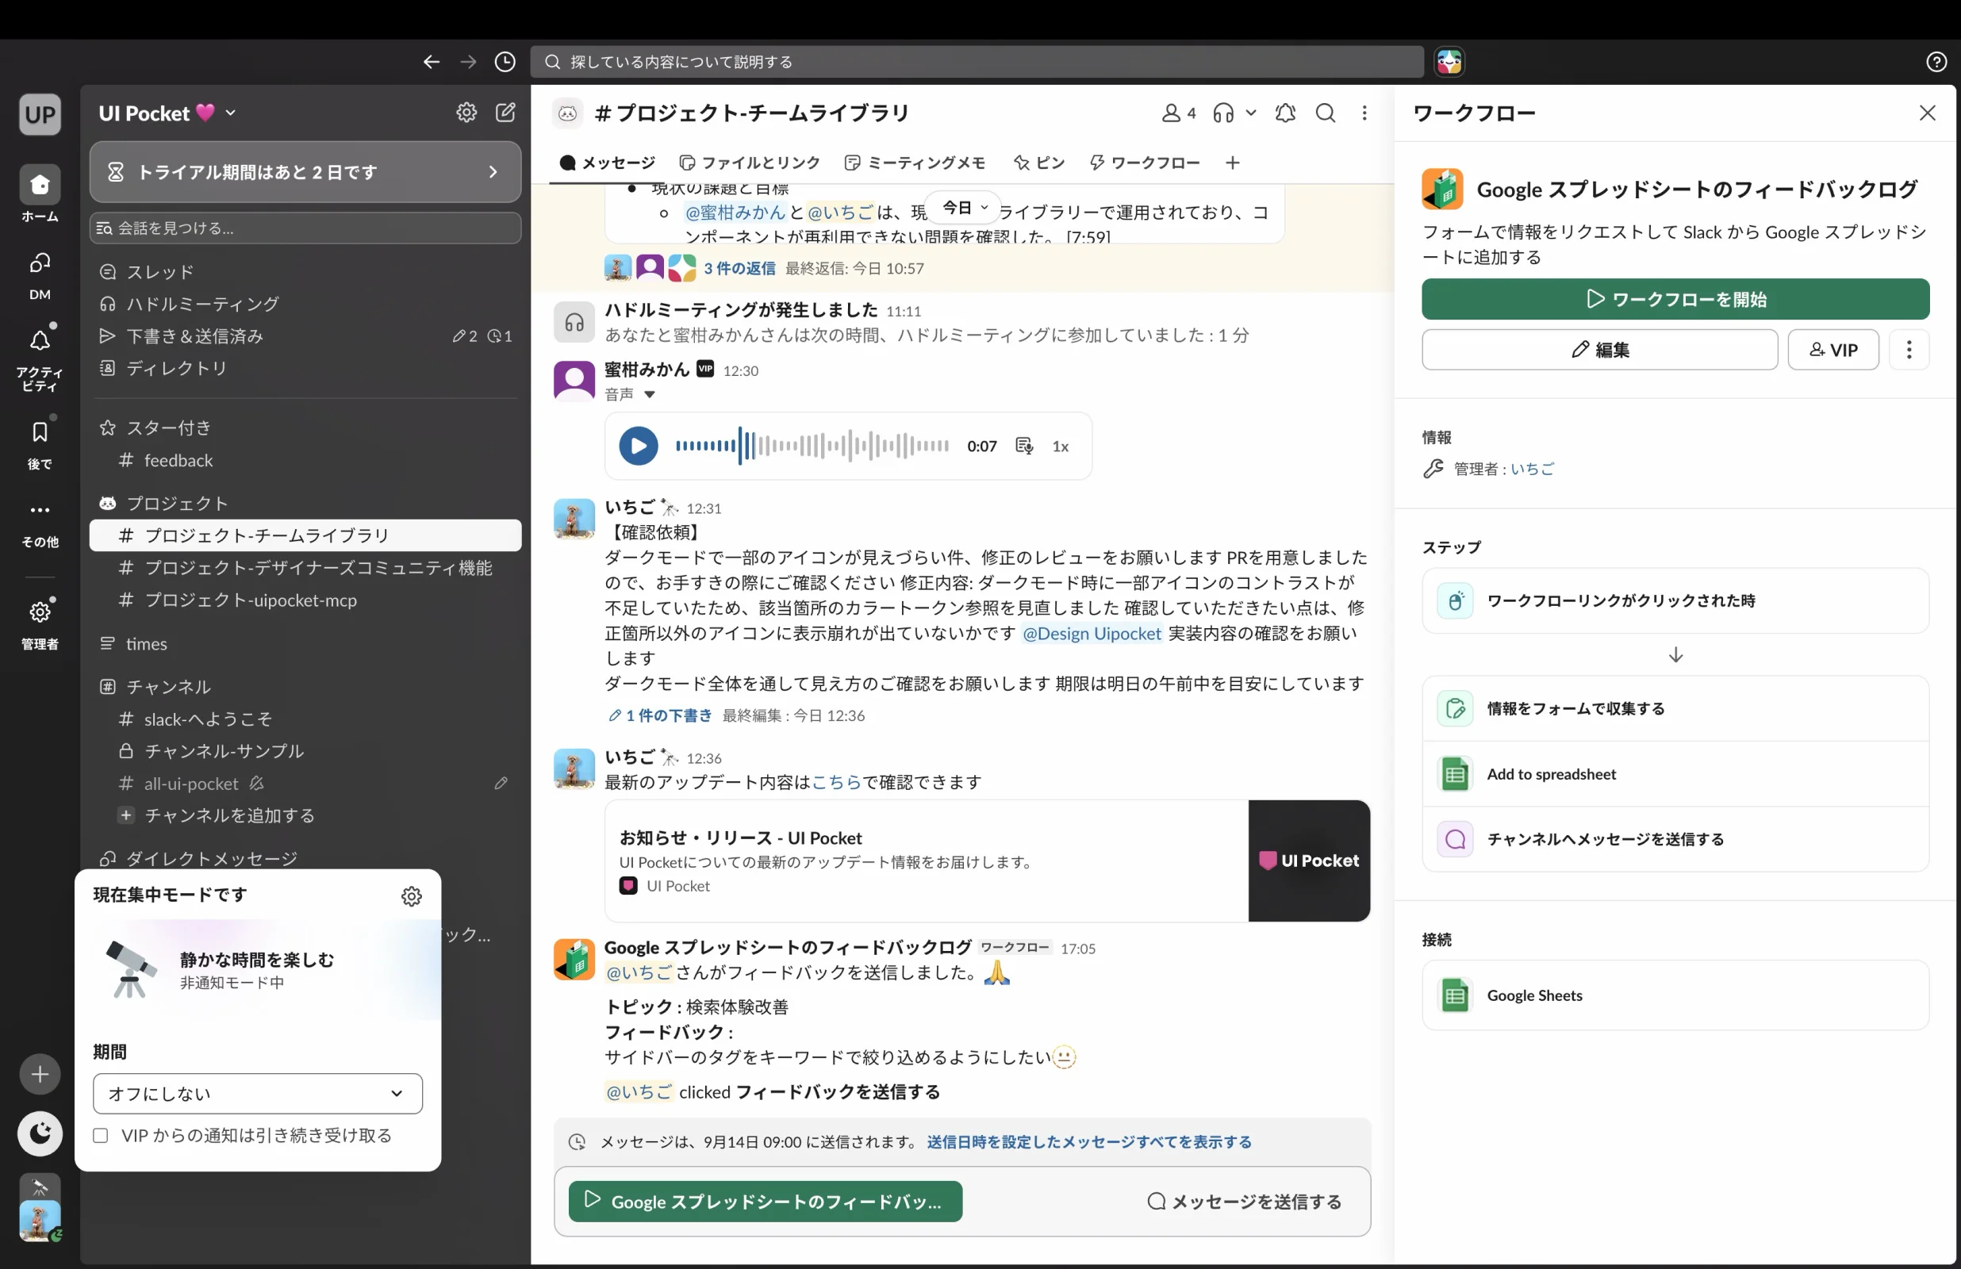
Task: Click the VIP button
Action: 1833,350
